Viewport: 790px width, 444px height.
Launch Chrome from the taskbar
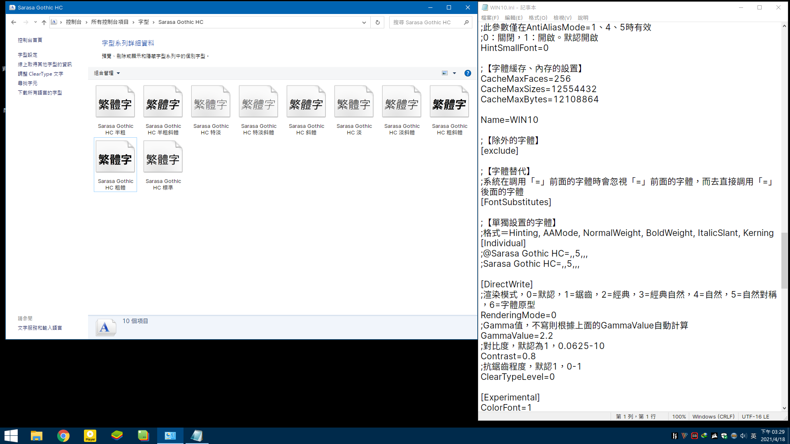(x=63, y=436)
